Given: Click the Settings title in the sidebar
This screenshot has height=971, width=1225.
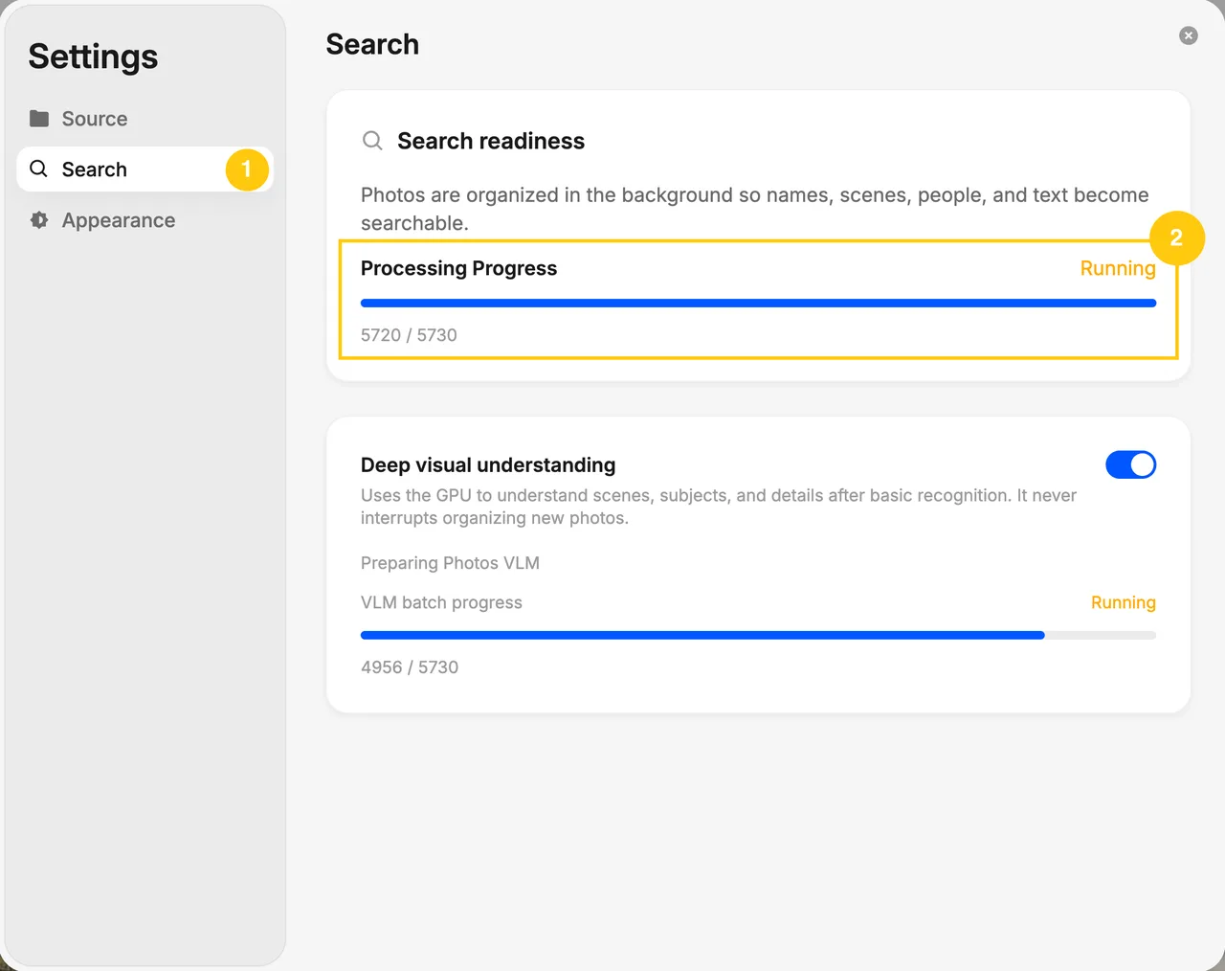Looking at the screenshot, I should pyautogui.click(x=93, y=56).
